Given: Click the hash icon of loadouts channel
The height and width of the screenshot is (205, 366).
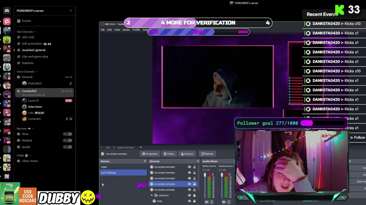Looking at the screenshot, I should (19, 63).
